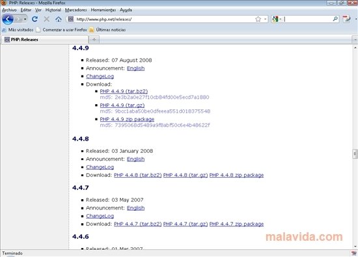The image size is (358, 257).
Task: Open the Marcadores menu
Action: coord(76,10)
